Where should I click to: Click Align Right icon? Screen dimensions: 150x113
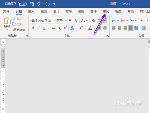(x=125, y=28)
